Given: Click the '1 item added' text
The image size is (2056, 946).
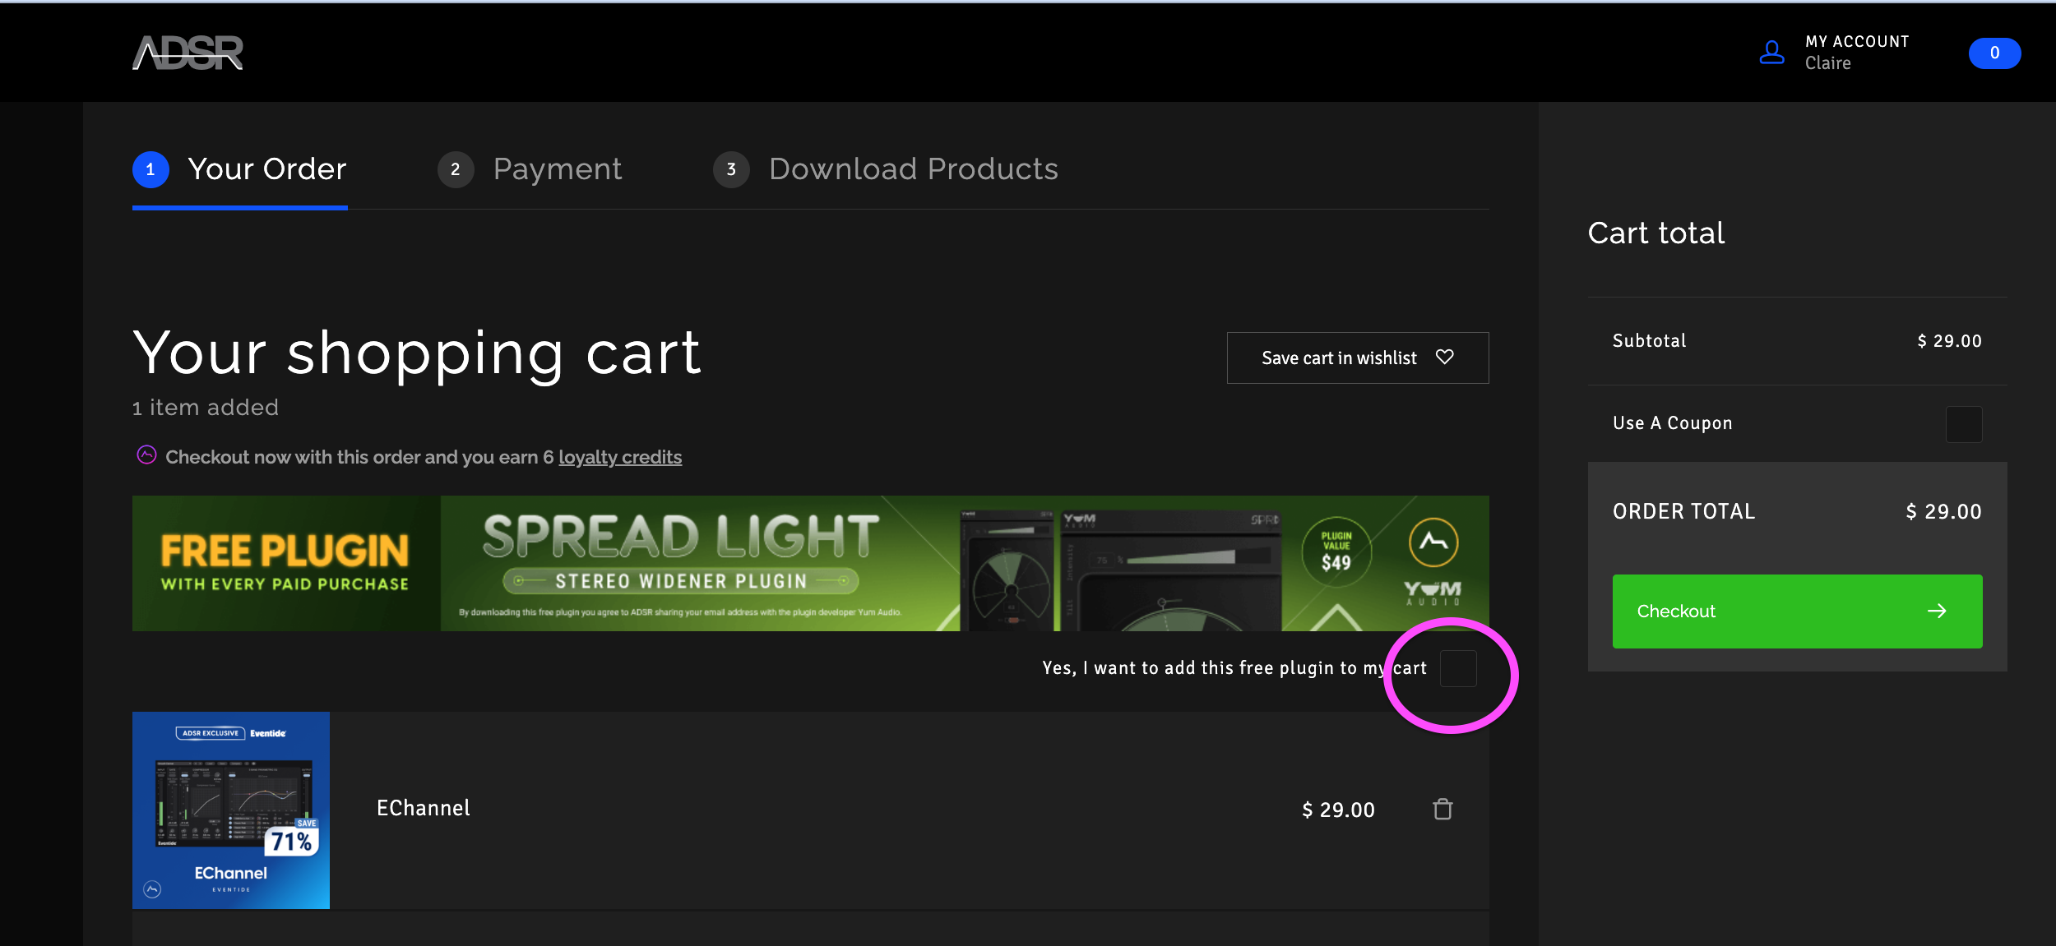Looking at the screenshot, I should [x=206, y=408].
